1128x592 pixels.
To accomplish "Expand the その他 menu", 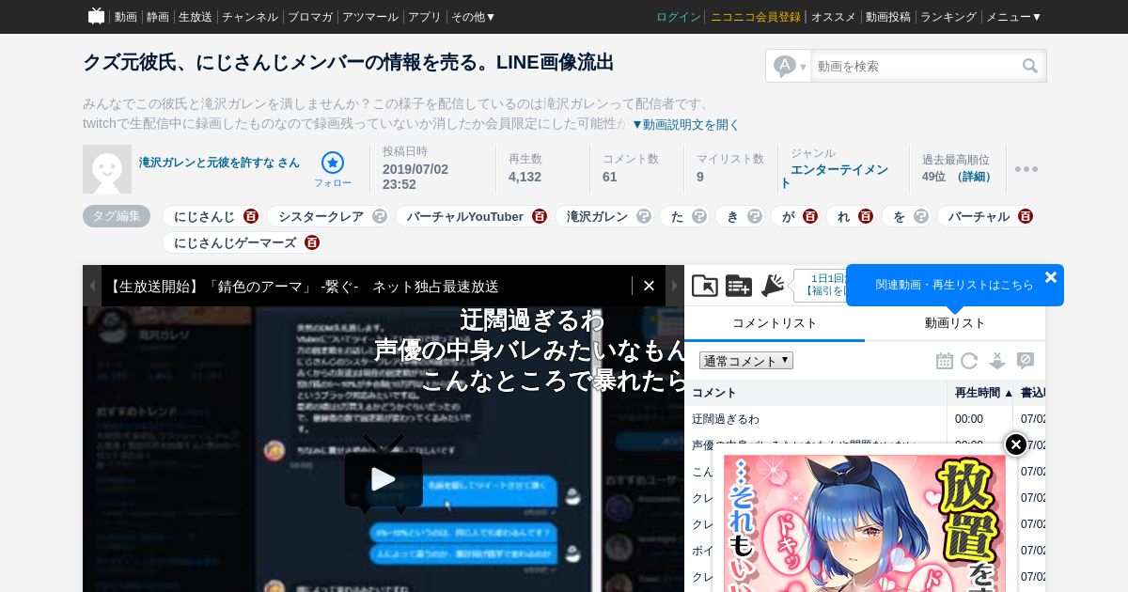I will click(x=473, y=17).
